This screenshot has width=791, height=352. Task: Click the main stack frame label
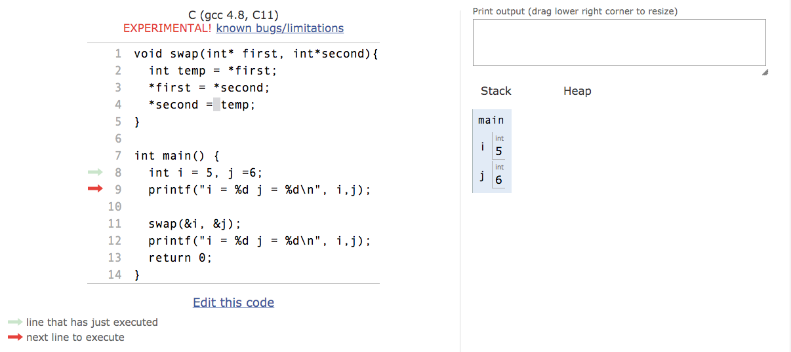coord(491,120)
